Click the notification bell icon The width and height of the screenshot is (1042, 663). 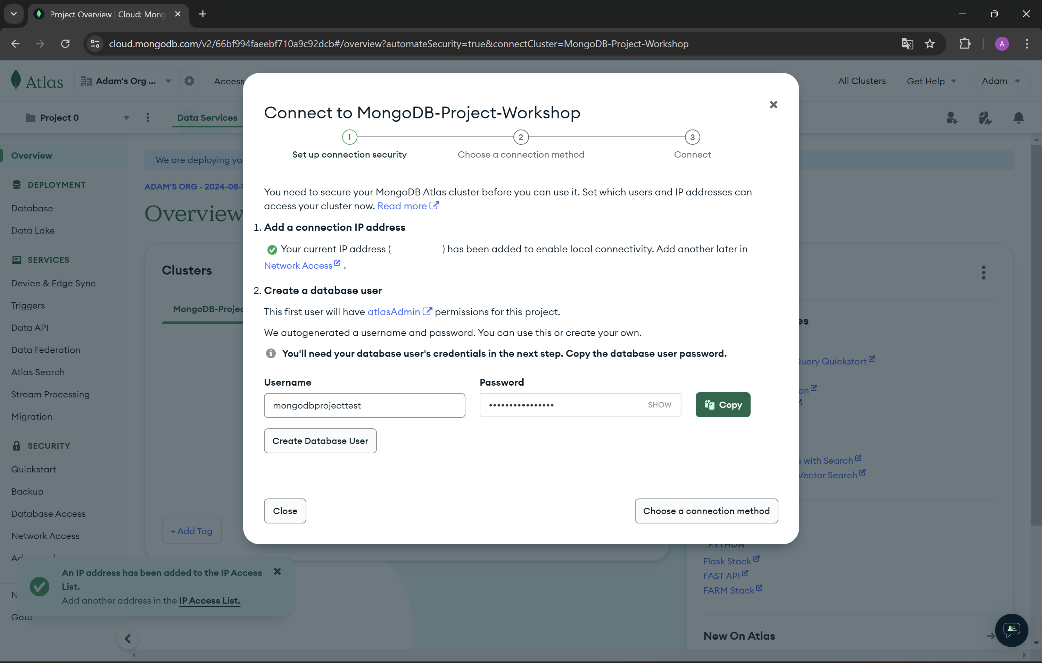coord(1018,118)
